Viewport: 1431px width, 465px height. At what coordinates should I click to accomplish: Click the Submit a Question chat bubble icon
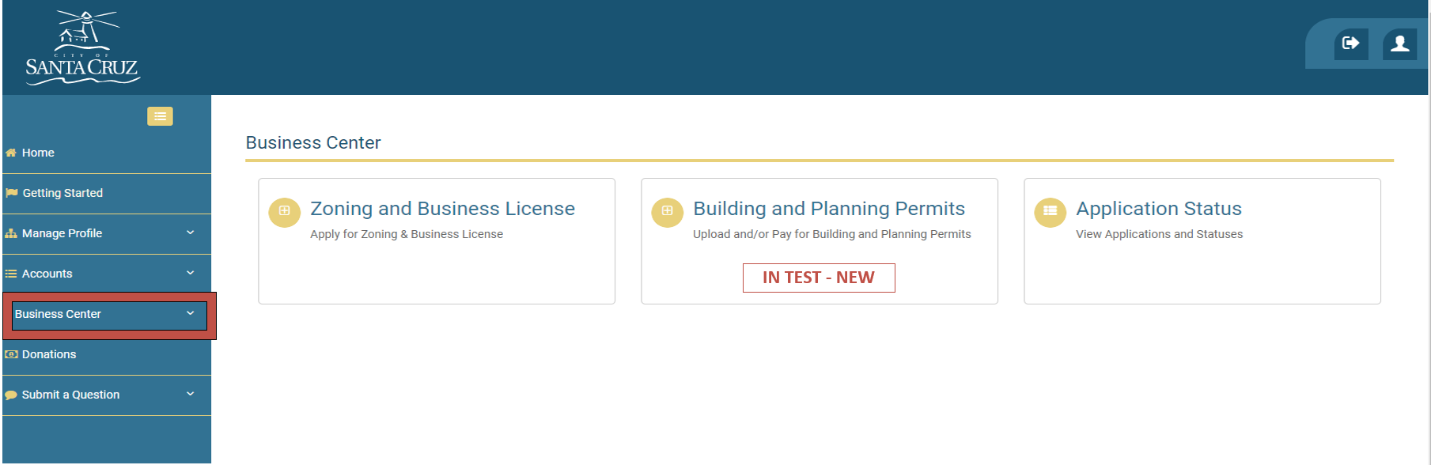11,395
